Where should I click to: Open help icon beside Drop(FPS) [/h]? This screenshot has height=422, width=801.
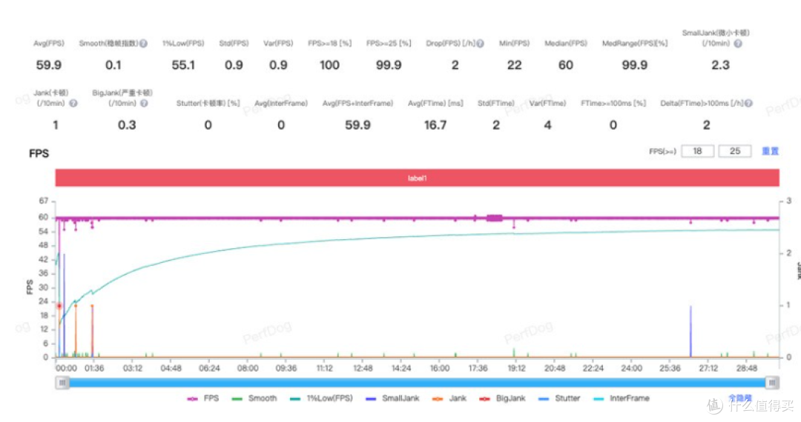tap(480, 44)
